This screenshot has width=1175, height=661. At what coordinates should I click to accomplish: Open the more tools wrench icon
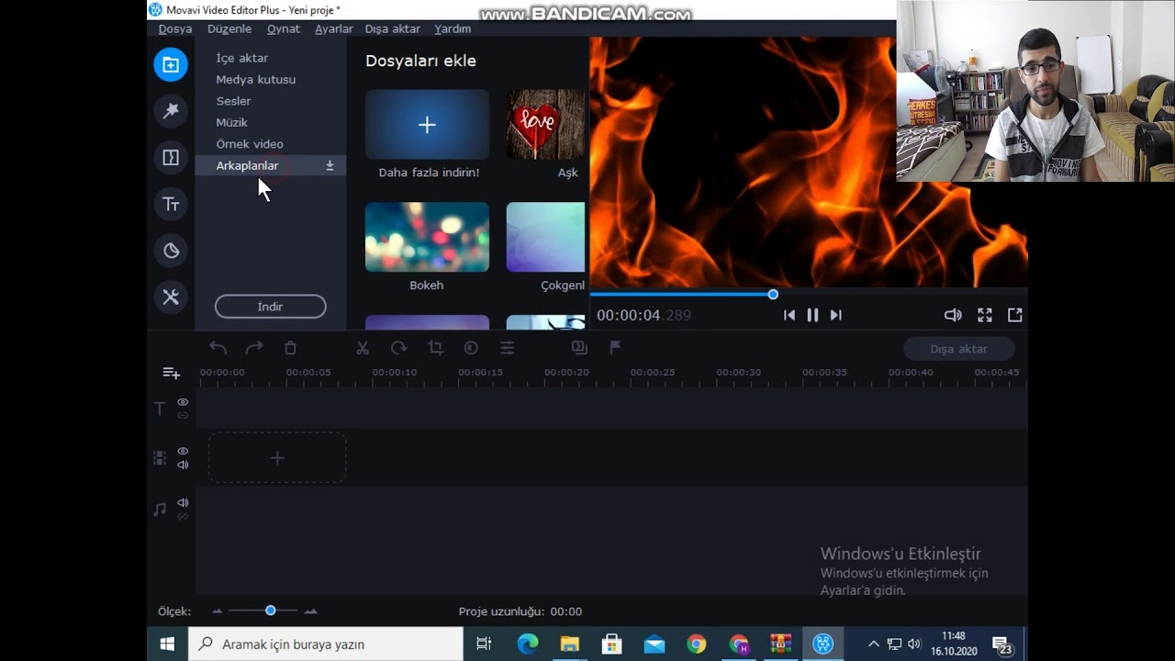click(171, 297)
